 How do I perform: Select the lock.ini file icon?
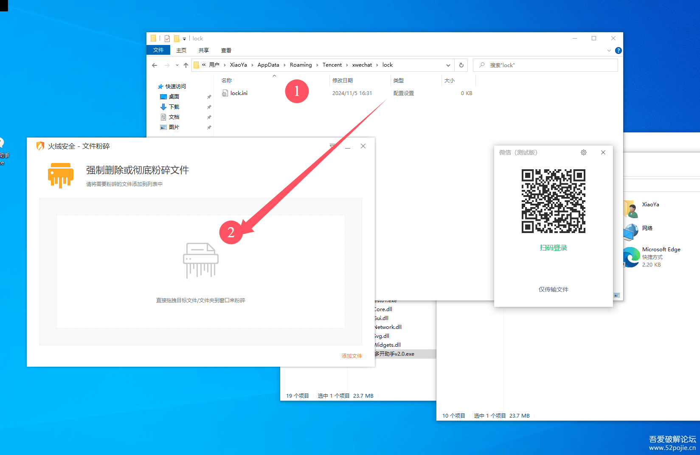(225, 93)
